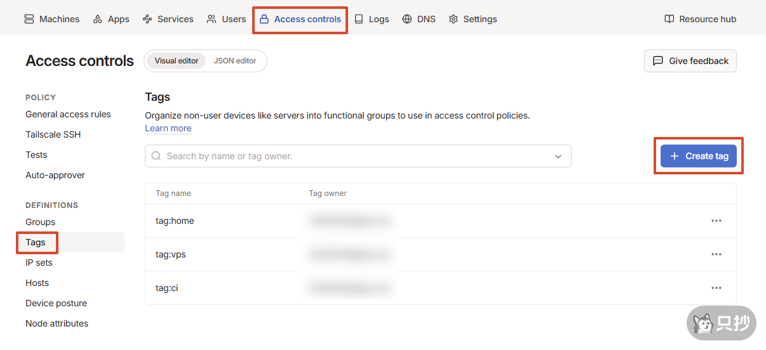Go to the Services tab
This screenshot has height=350, width=766.
[x=168, y=19]
